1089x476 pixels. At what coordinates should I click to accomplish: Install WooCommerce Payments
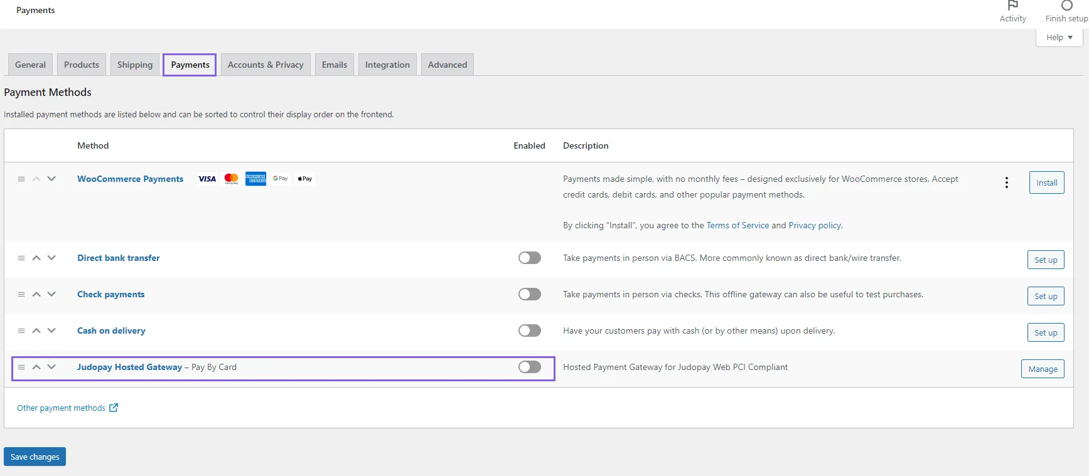tap(1046, 182)
